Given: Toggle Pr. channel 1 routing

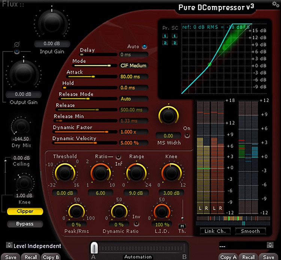Looking at the screenshot, I should (x=165, y=36).
